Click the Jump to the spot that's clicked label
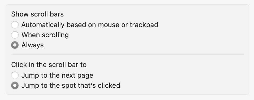This screenshot has width=254, height=100. (x=71, y=85)
